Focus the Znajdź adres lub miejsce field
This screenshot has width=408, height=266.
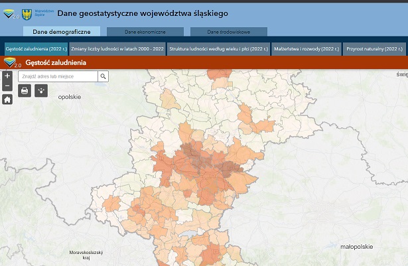(58, 77)
